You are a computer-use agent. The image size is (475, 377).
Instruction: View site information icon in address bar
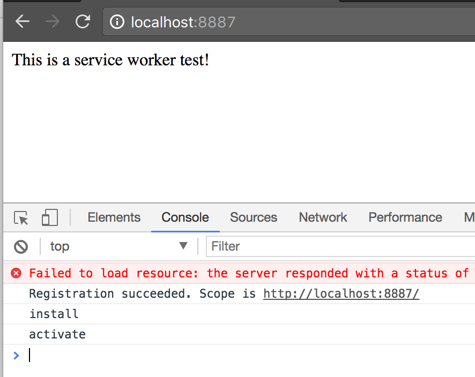(x=117, y=22)
